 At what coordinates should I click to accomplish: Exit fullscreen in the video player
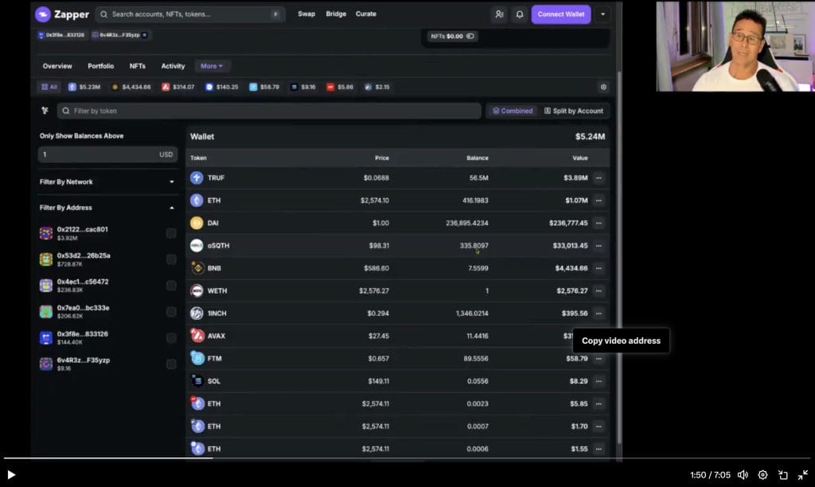pos(803,474)
